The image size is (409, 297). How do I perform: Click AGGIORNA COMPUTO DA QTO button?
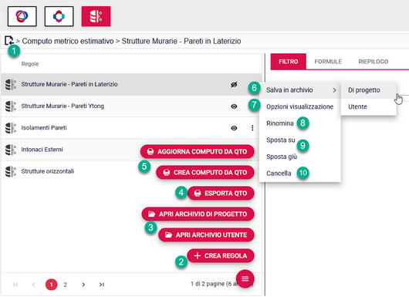[x=198, y=151]
